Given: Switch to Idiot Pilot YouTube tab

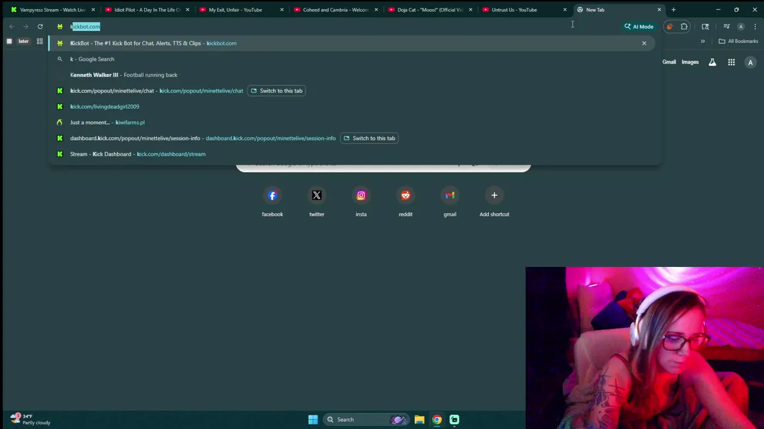Looking at the screenshot, I should pos(147,10).
